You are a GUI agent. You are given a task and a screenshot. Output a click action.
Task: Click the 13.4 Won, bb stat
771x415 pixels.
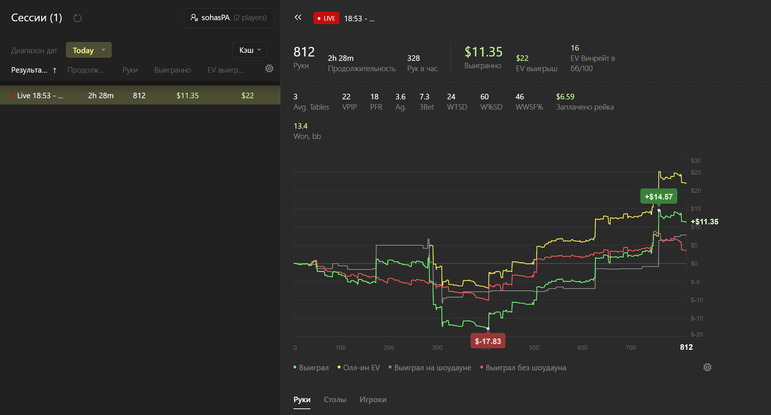307,131
